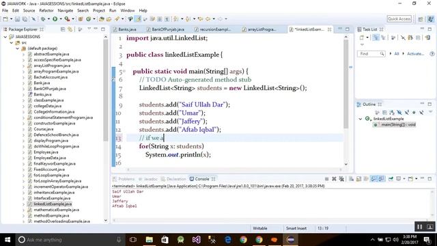
Task: Open the Run button dropdown arrow
Action: 61,19
